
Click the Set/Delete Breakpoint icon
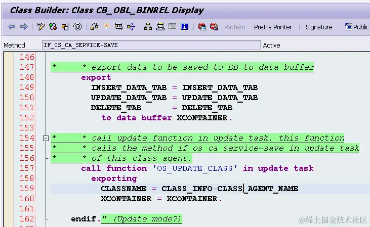[x=202, y=27]
